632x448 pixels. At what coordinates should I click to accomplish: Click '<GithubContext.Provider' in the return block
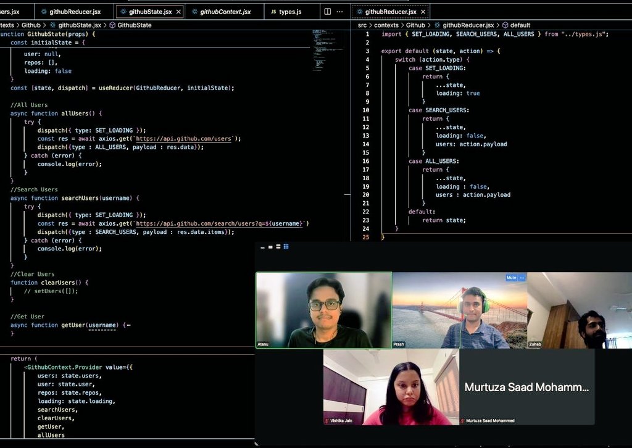(x=64, y=367)
